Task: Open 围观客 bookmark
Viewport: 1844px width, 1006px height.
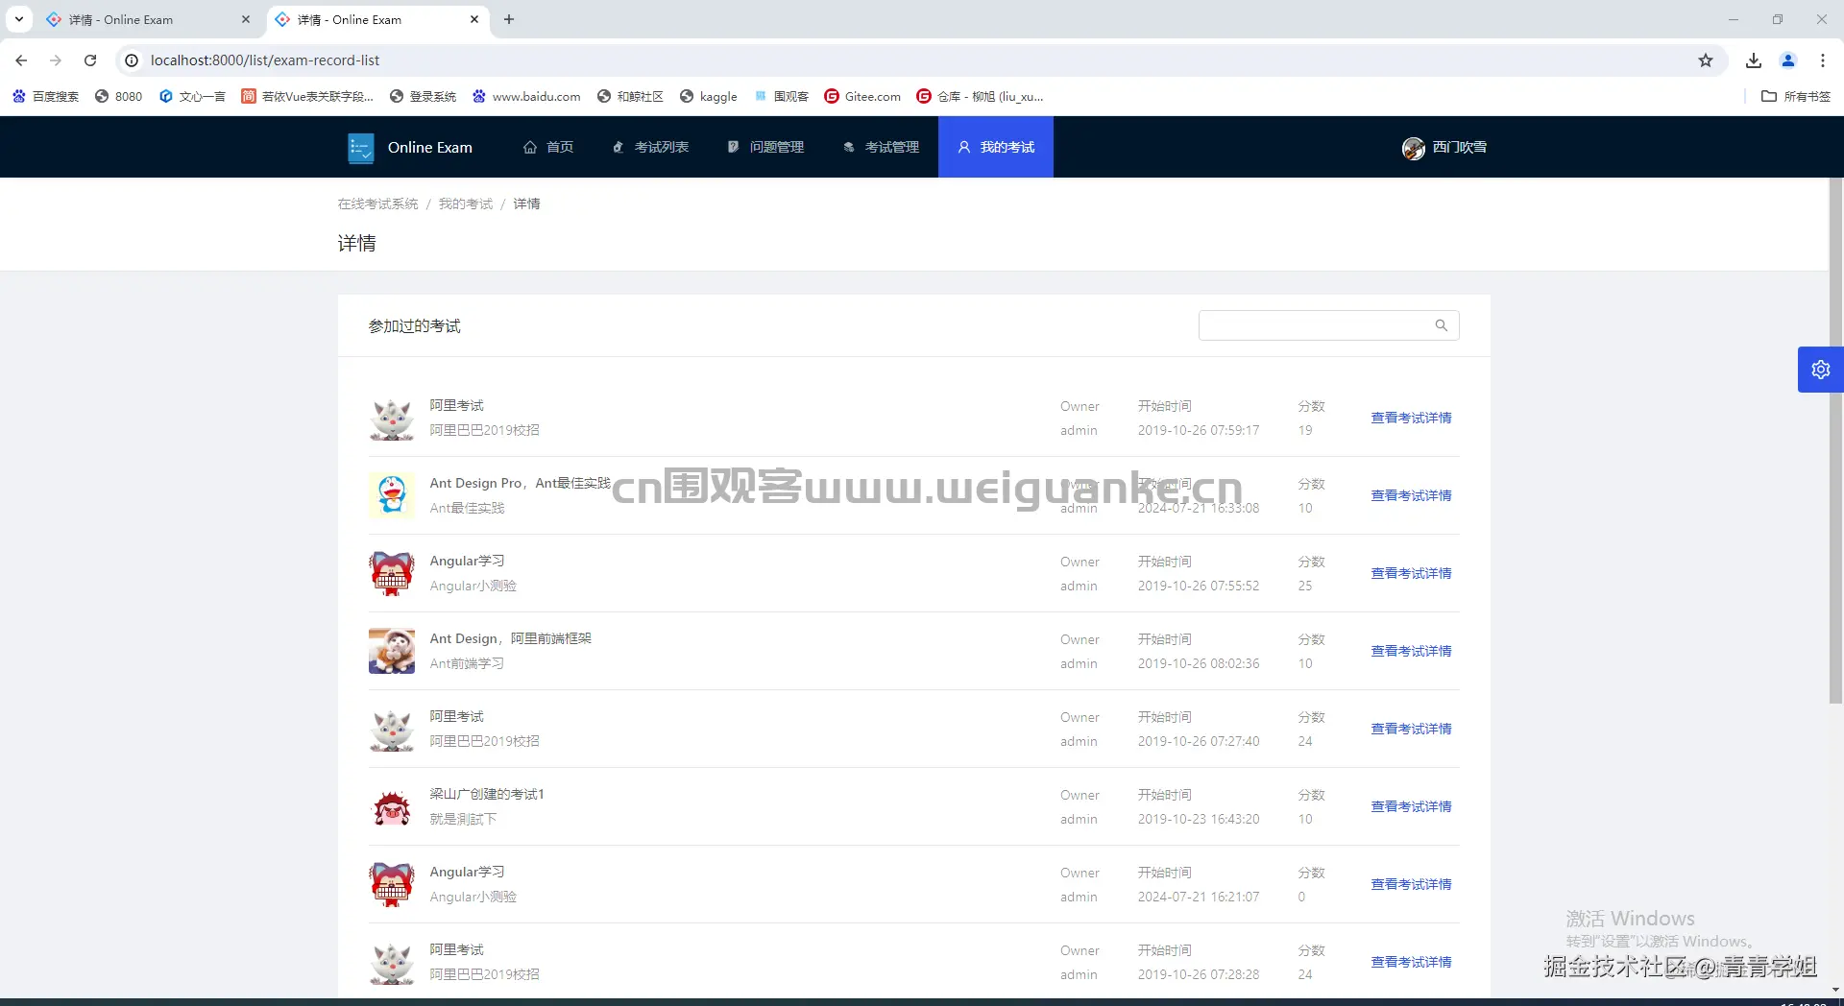Action: pyautogui.click(x=782, y=96)
